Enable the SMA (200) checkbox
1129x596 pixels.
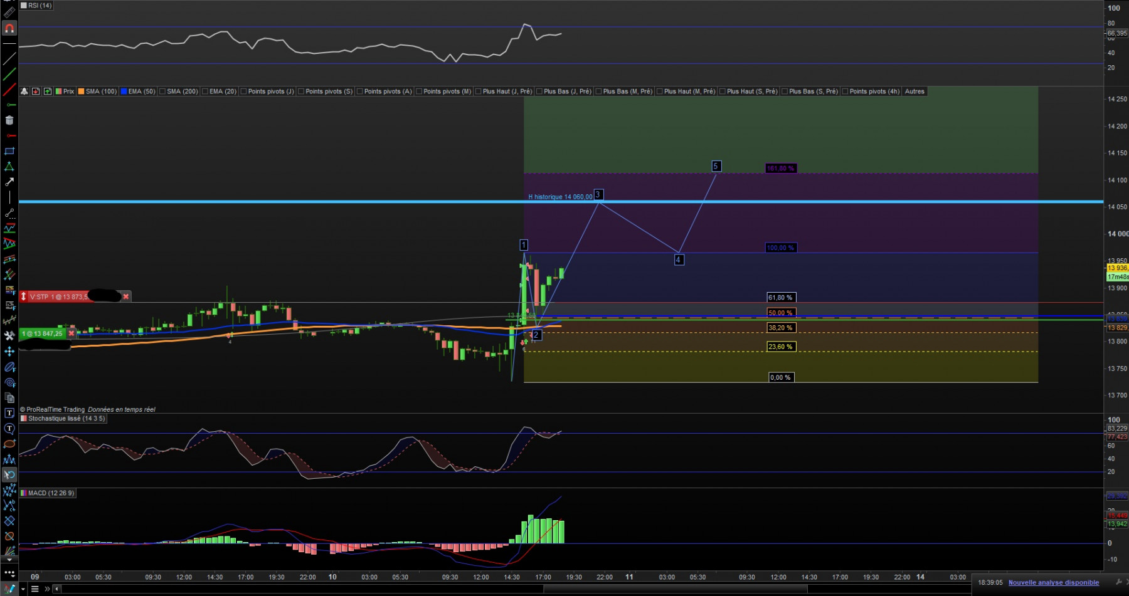162,91
